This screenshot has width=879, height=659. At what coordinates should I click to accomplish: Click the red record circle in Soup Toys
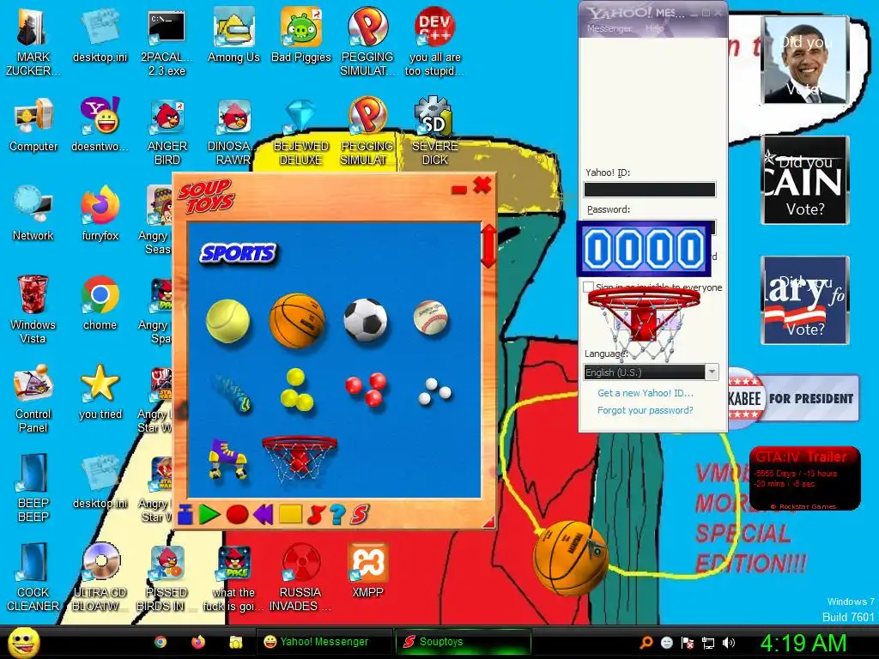(237, 515)
